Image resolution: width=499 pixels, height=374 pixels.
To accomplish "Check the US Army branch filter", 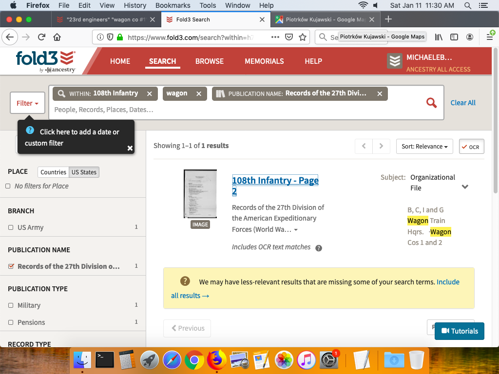I will [11, 227].
